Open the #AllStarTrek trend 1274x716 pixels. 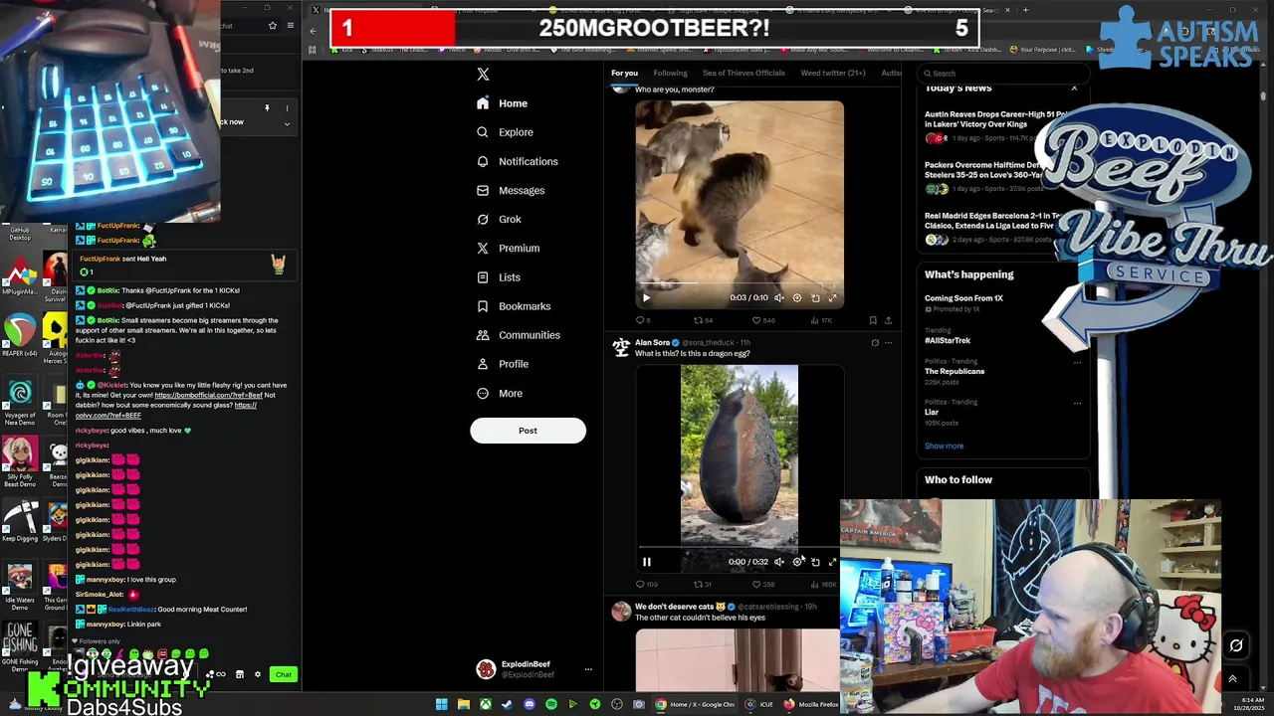(x=948, y=340)
